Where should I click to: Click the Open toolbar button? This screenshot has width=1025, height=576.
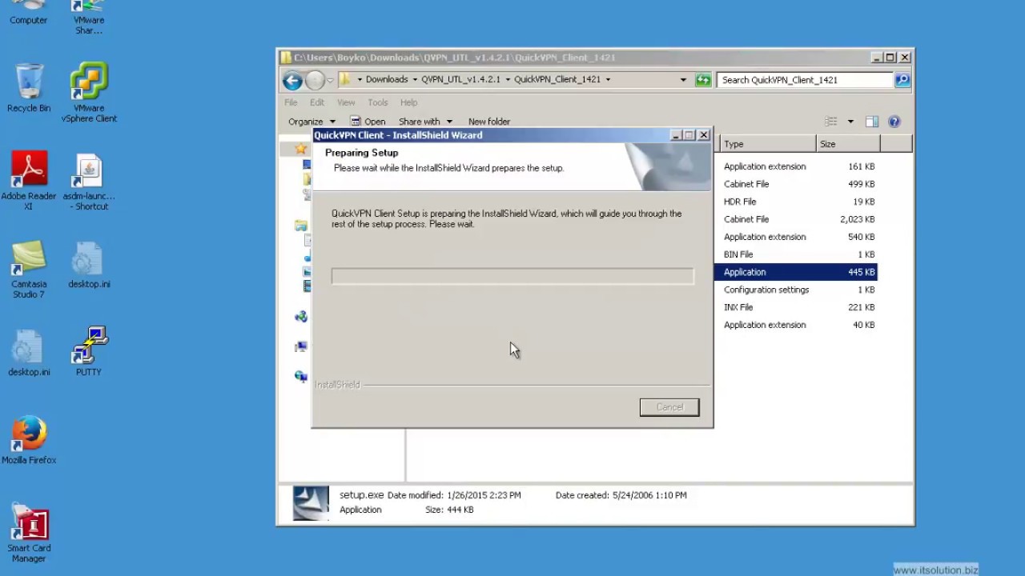368,122
